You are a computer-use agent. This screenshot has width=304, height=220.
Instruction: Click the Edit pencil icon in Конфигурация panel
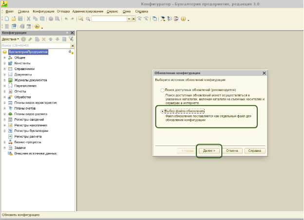click(30, 39)
